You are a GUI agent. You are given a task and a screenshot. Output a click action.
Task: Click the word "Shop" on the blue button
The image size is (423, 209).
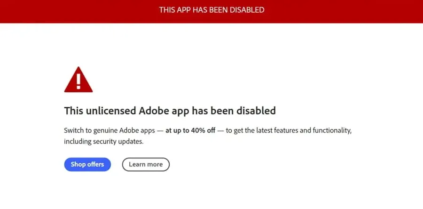[x=78, y=164]
